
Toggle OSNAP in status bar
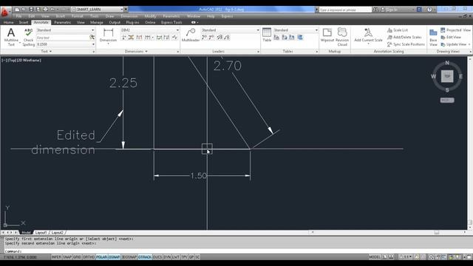[x=114, y=257]
